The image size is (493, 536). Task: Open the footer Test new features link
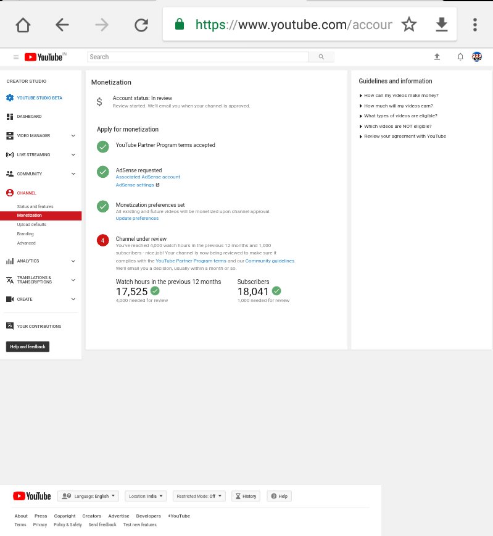(139, 525)
